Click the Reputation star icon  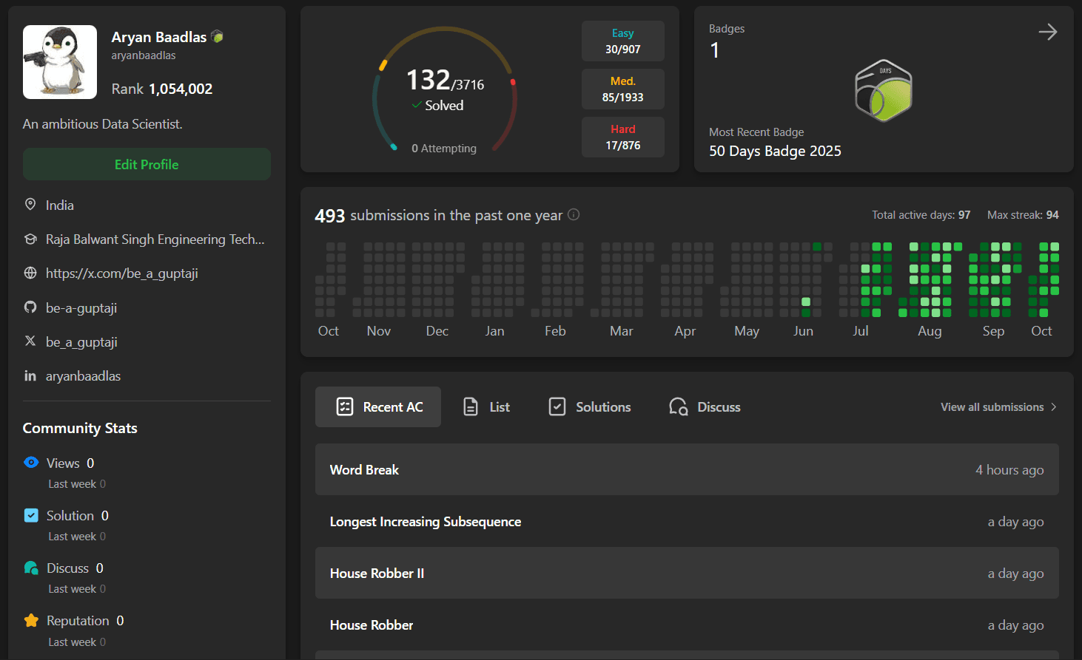click(31, 621)
